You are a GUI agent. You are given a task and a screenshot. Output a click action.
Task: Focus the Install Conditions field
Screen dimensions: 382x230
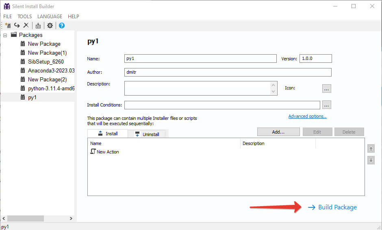(222, 105)
